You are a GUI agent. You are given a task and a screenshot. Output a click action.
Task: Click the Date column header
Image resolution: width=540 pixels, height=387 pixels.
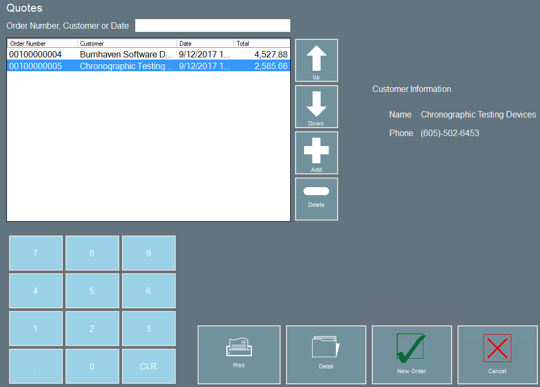click(205, 43)
